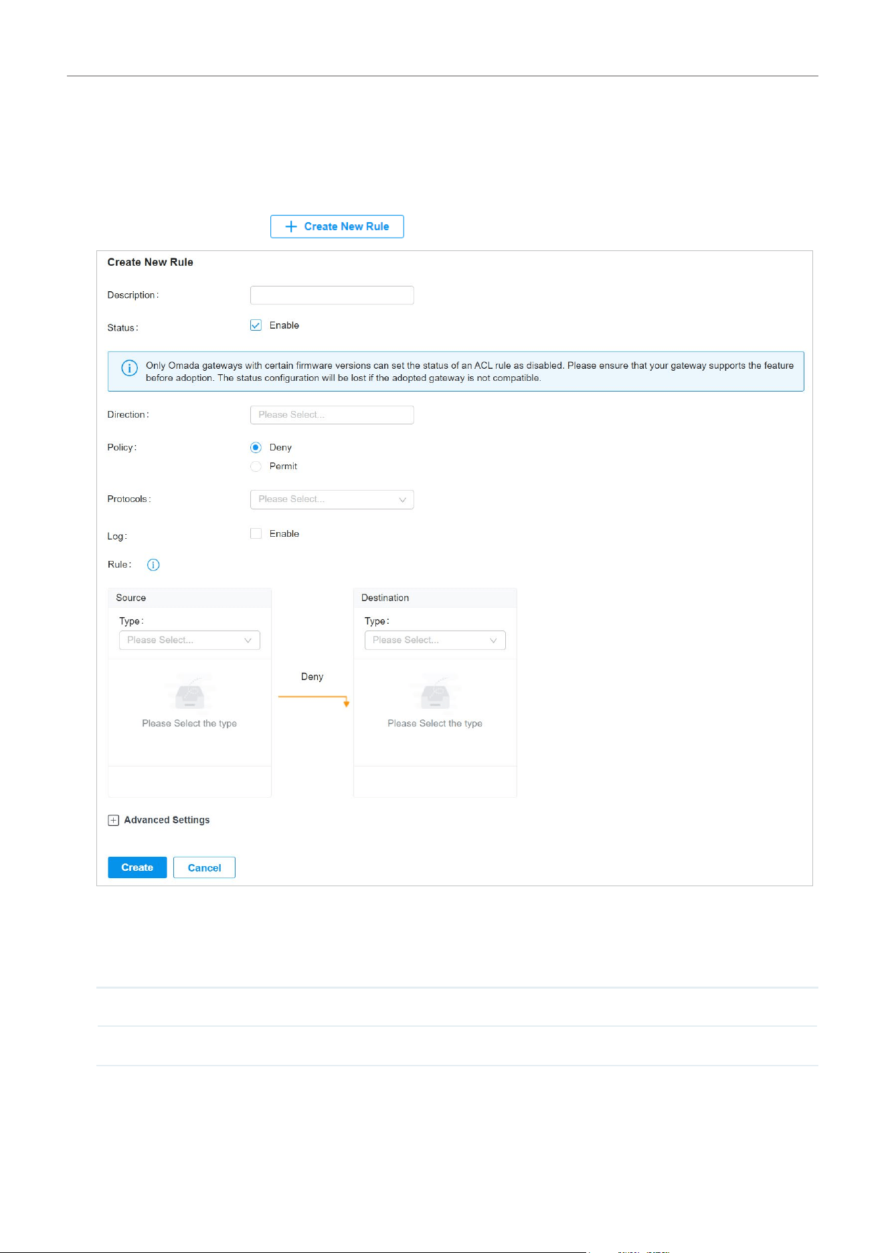
Task: Select the Deny policy radio button
Action: [x=256, y=448]
